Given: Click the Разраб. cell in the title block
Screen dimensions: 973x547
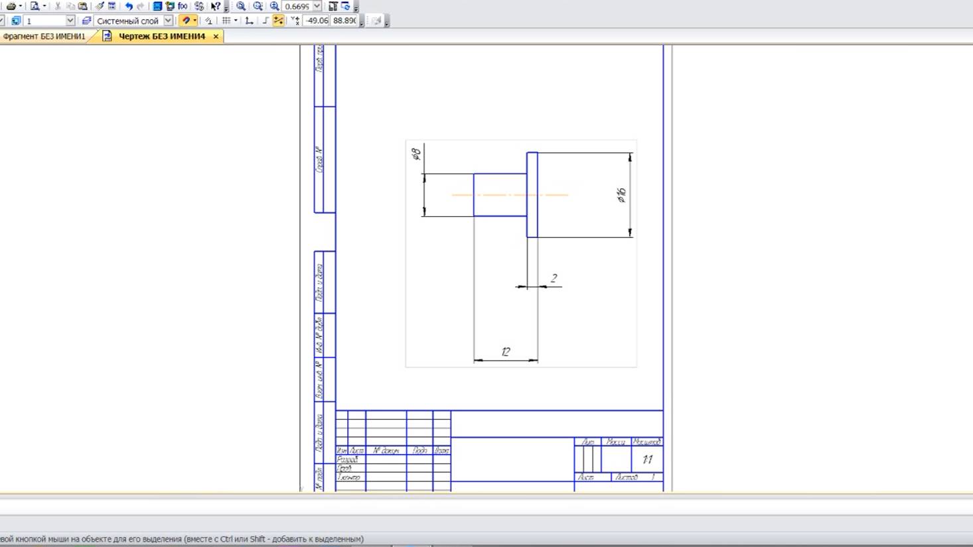Looking at the screenshot, I should click(x=350, y=459).
